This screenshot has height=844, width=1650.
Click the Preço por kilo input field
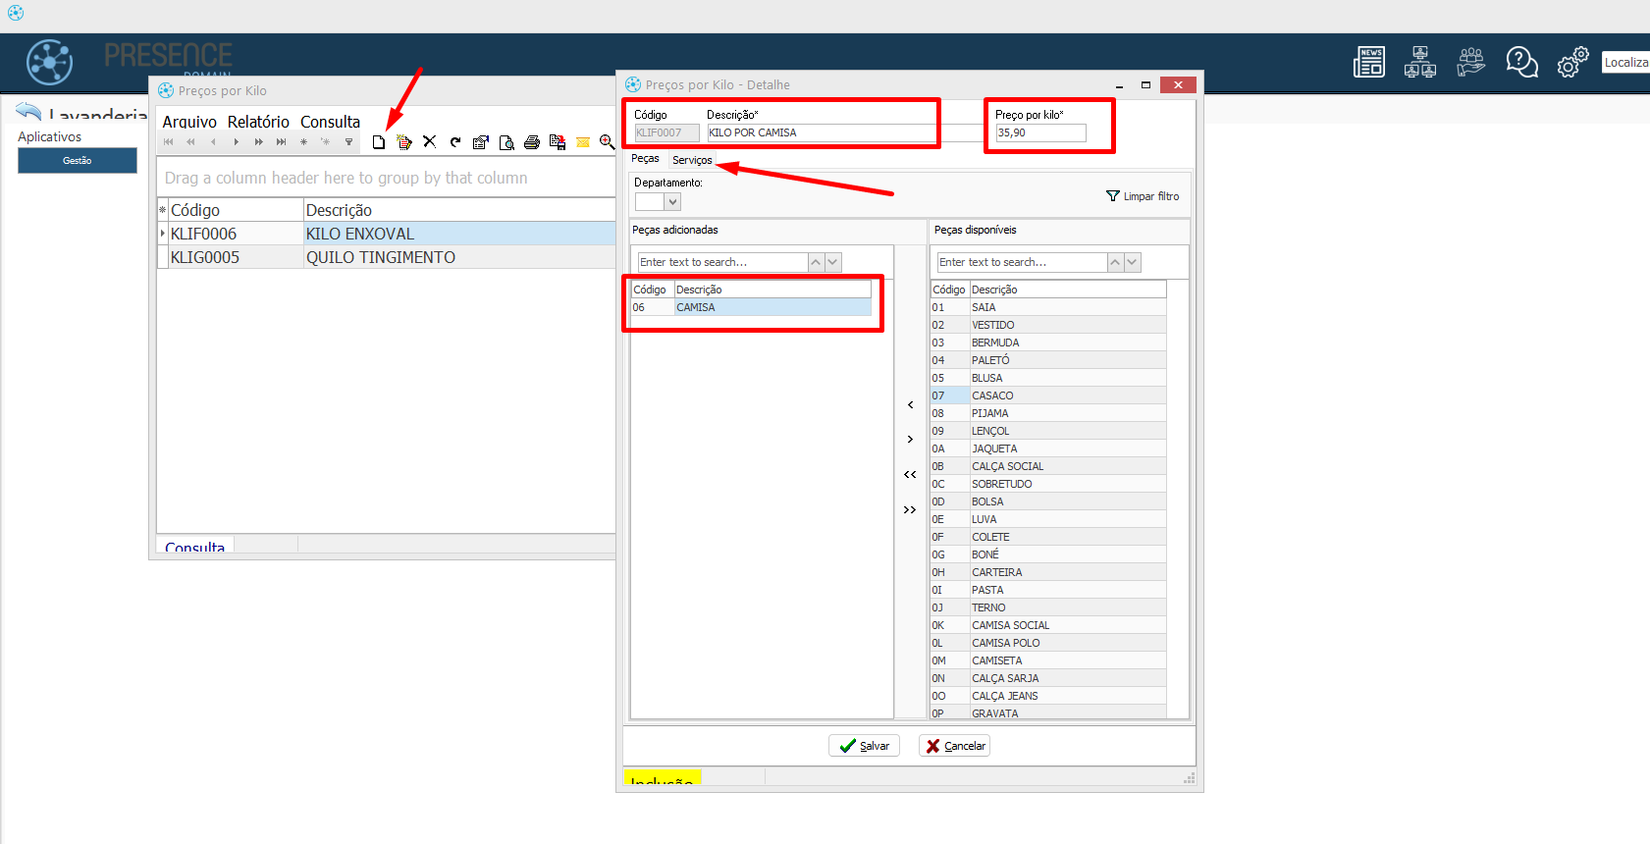[1040, 133]
